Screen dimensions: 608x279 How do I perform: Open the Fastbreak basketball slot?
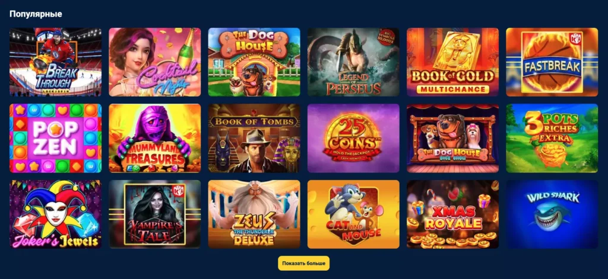pyautogui.click(x=552, y=62)
